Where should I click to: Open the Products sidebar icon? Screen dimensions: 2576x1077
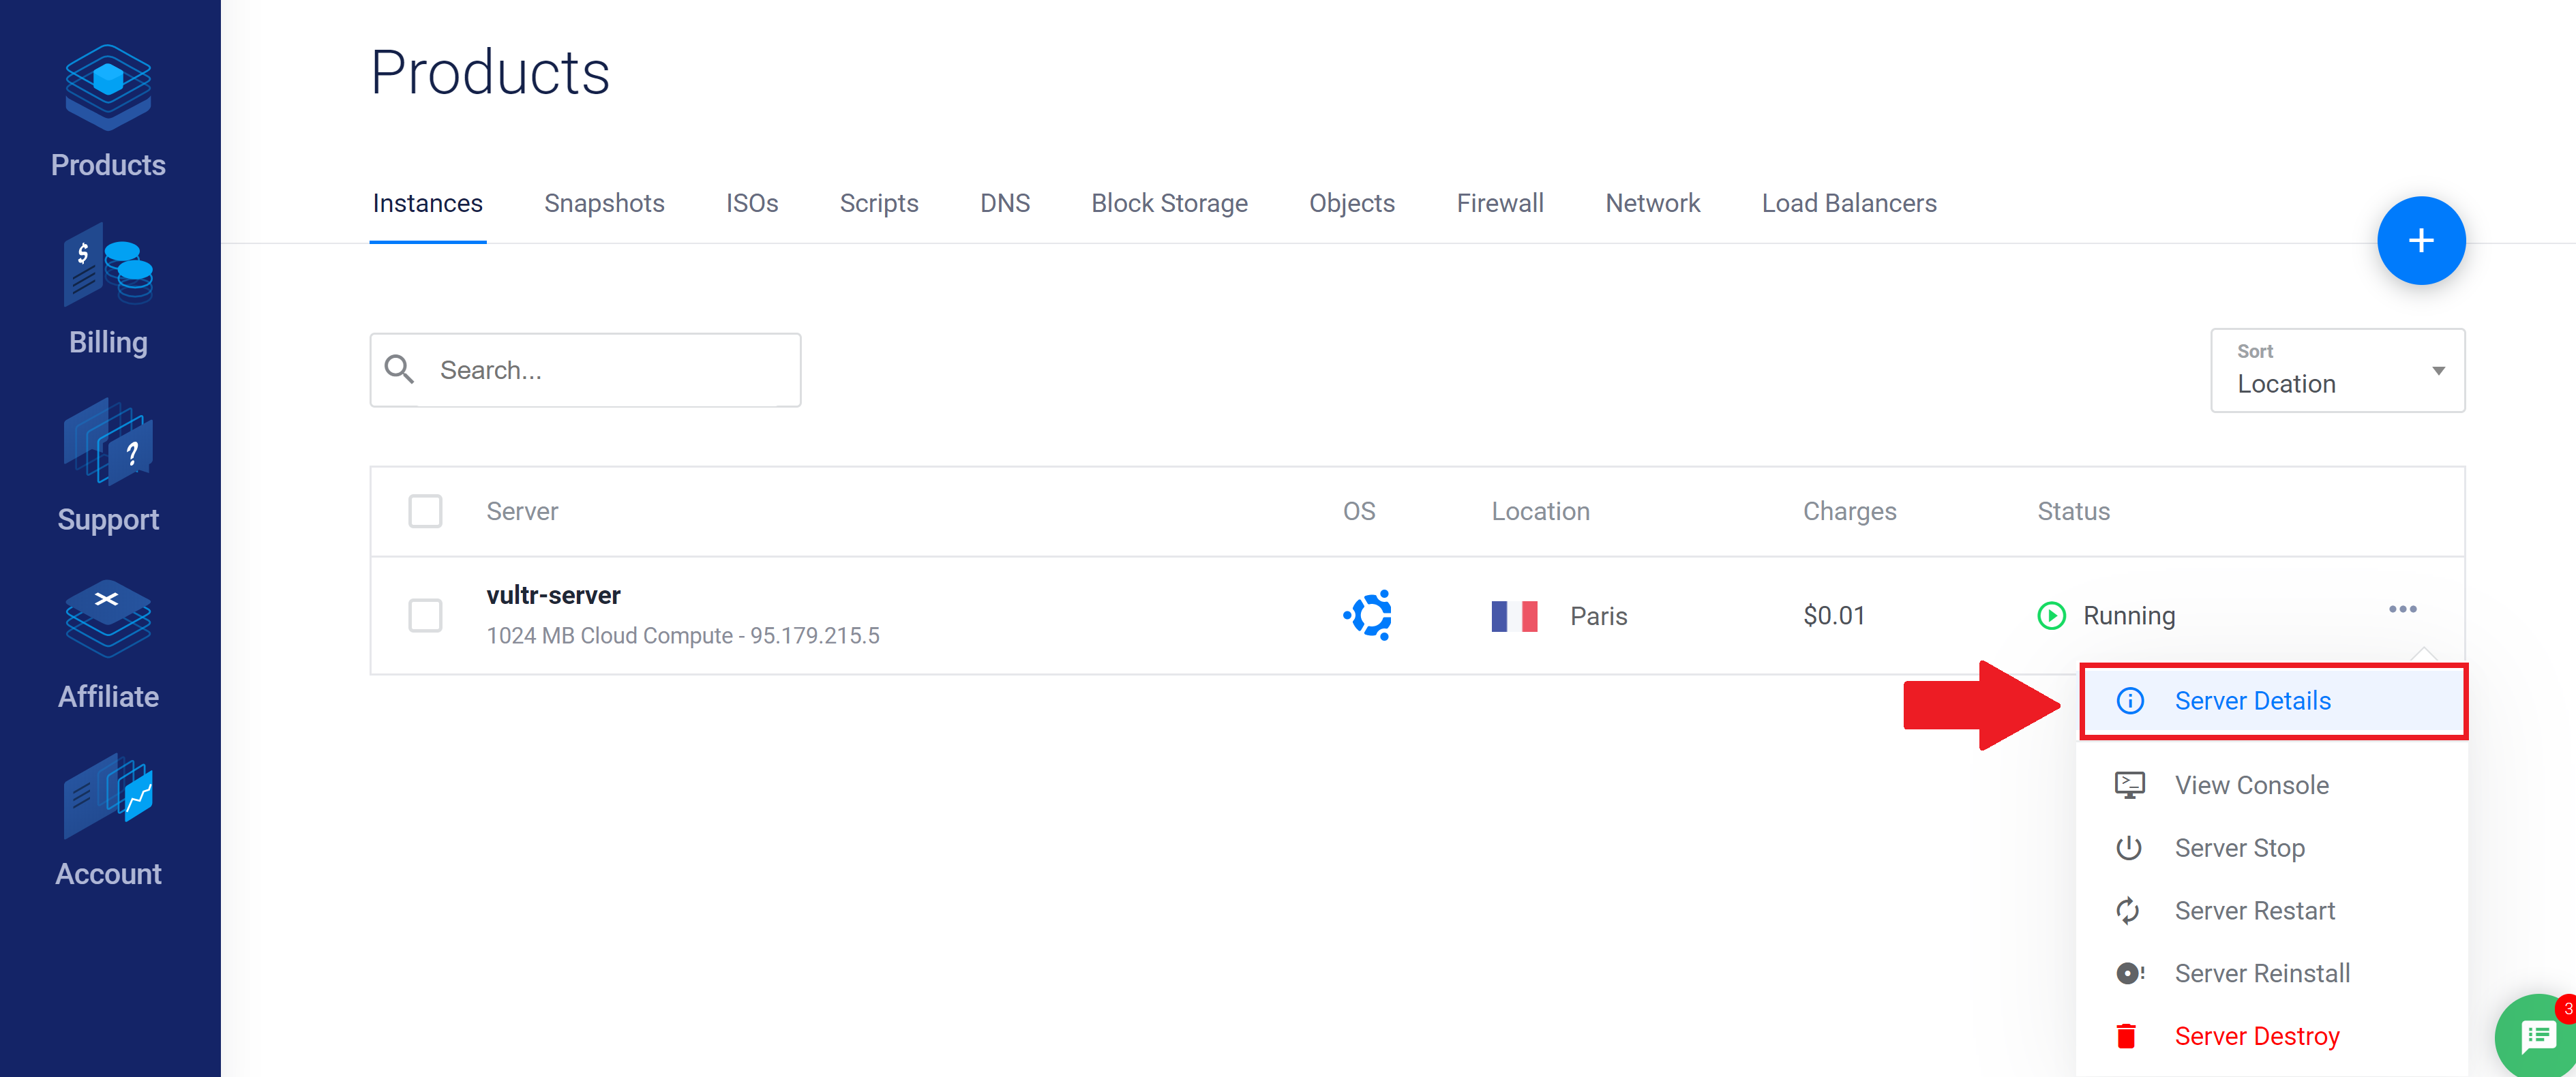(108, 87)
